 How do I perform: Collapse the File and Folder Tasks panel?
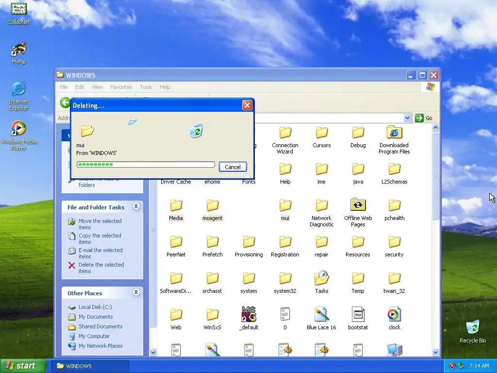(x=136, y=206)
